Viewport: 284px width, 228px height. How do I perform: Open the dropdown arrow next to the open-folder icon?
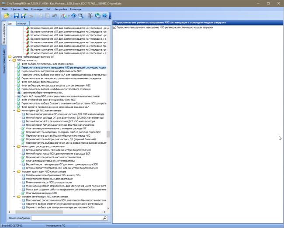click(11, 16)
